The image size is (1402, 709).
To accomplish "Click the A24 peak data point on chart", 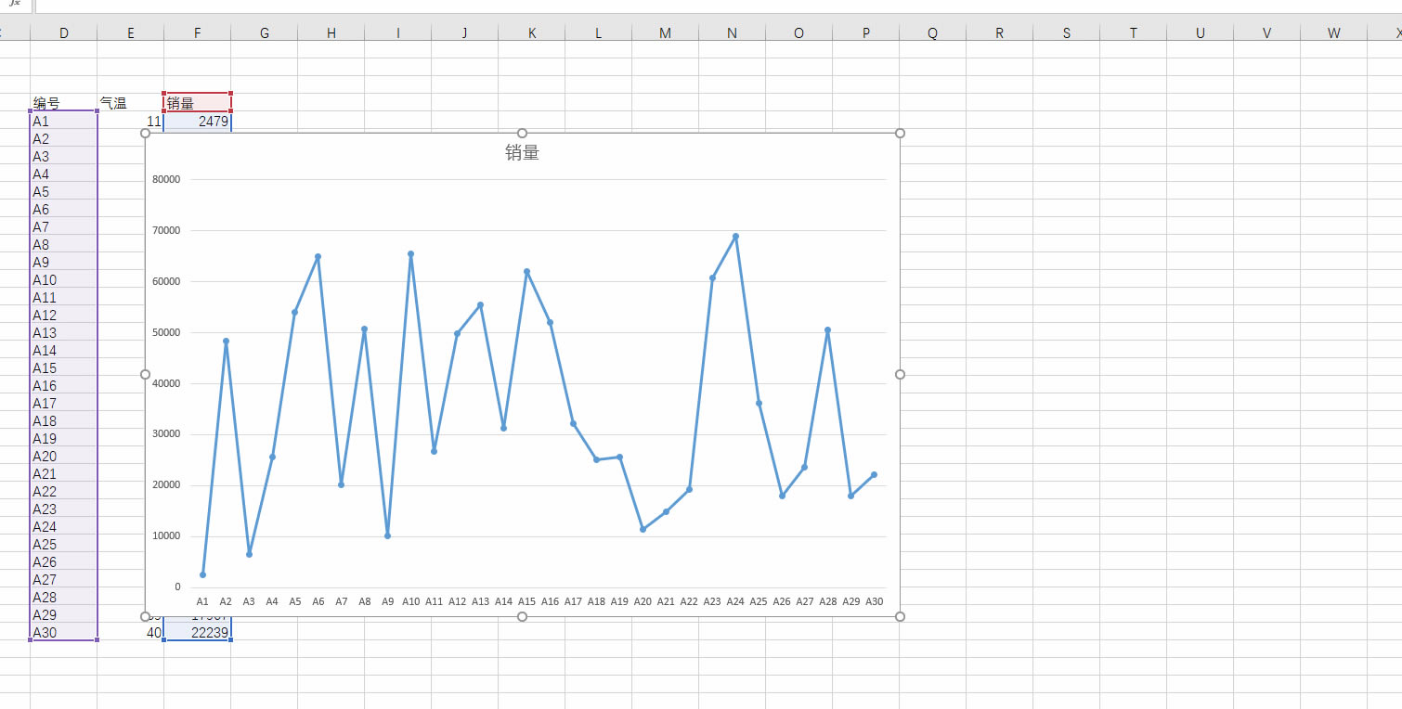I will point(735,236).
